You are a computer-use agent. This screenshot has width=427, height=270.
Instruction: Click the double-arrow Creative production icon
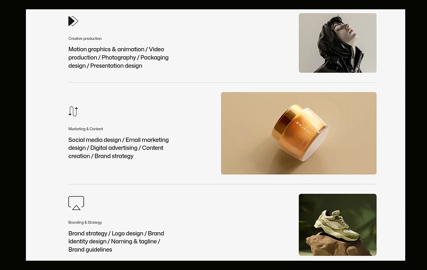(x=73, y=21)
